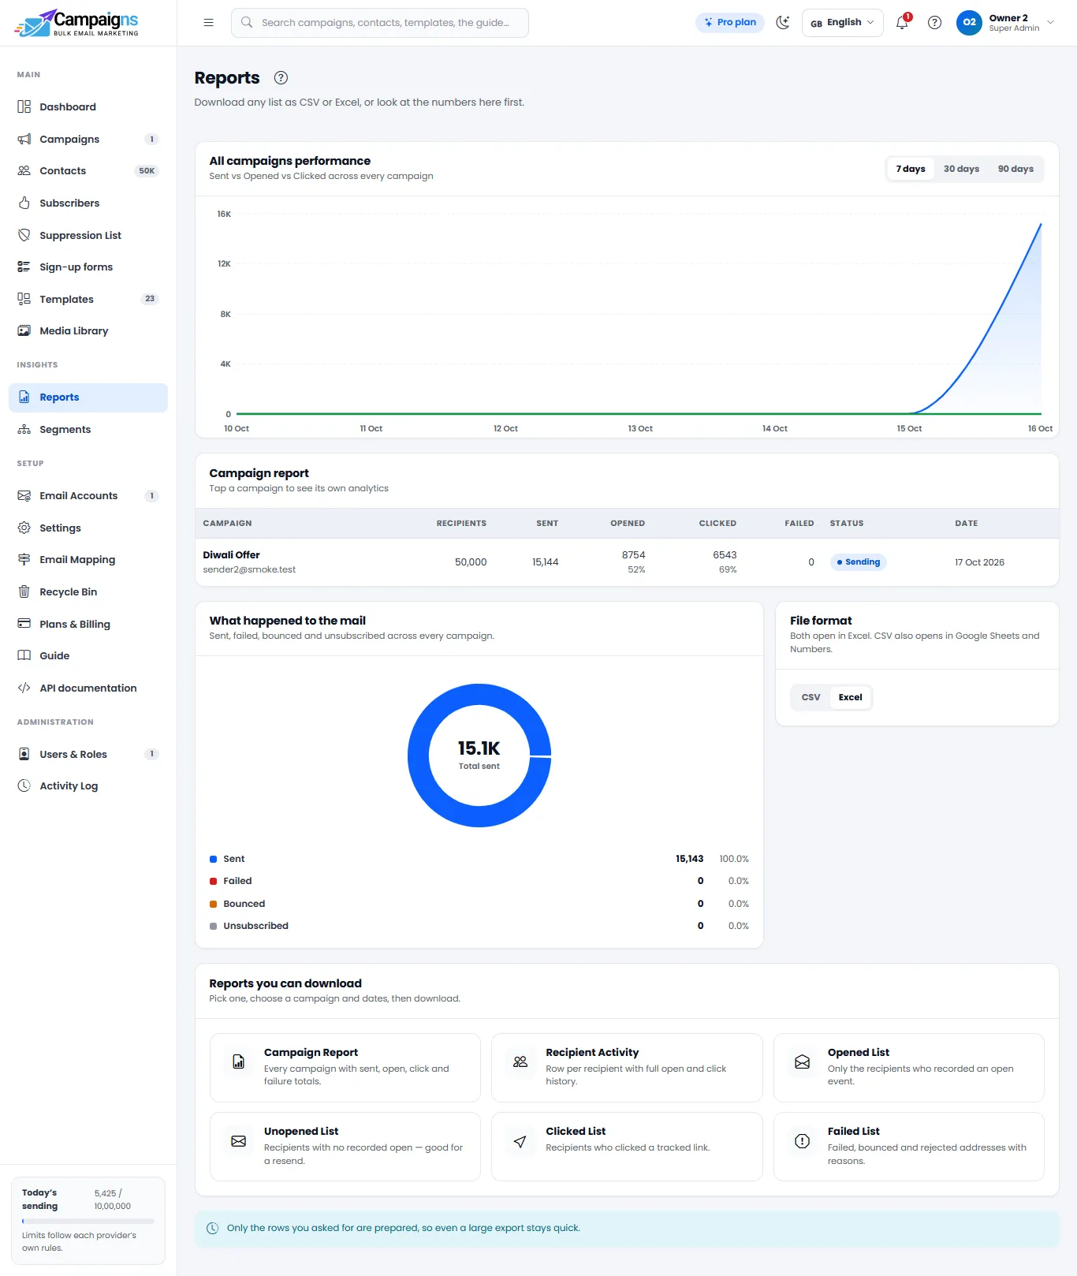Open Subscribers thumbs-up icon
Screen dimensions: 1077x1276
24,203
